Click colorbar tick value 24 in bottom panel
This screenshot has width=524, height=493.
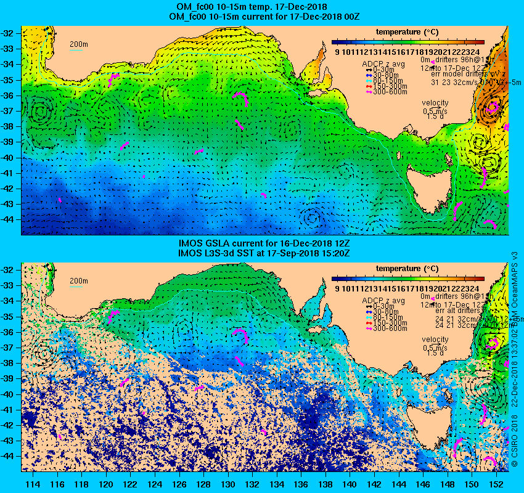(475, 289)
